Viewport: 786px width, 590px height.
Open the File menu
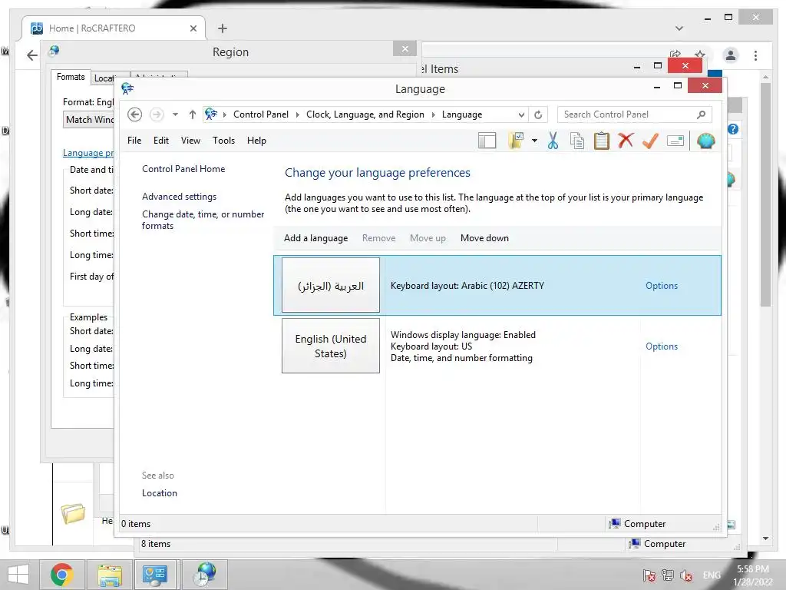click(x=134, y=141)
